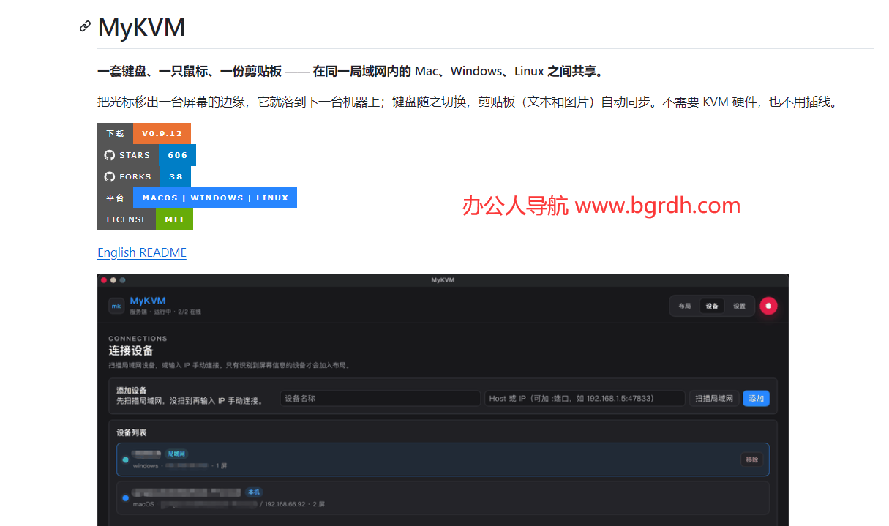The height and width of the screenshot is (526, 889).
Task: Select the macOS device row
Action: coord(443,497)
